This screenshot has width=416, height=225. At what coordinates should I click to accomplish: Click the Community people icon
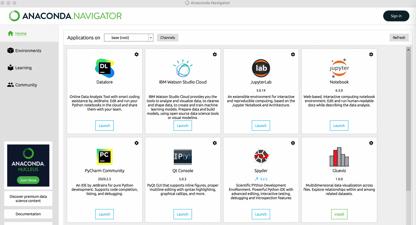coord(10,85)
